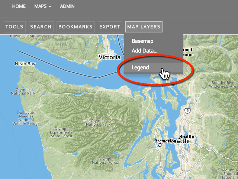Open the MAPS dropdown in navbar
Screen dimensions: 238x179
42,7
